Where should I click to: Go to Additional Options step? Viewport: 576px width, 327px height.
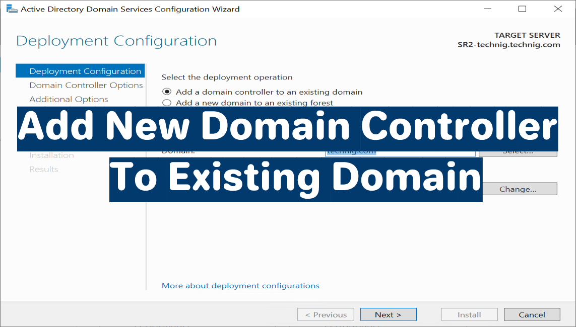[x=69, y=99]
